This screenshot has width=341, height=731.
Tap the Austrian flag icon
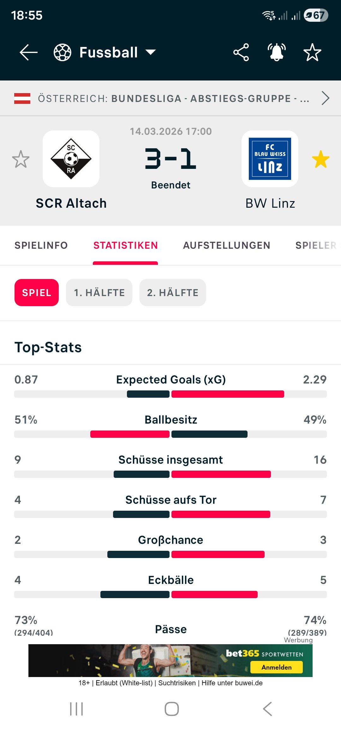[22, 98]
